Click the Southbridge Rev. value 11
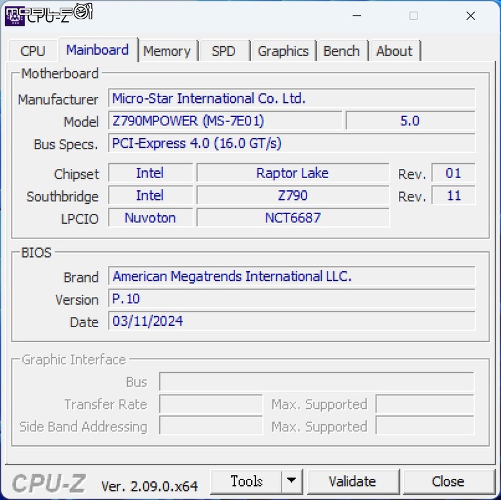The image size is (501, 500). pyautogui.click(x=453, y=195)
